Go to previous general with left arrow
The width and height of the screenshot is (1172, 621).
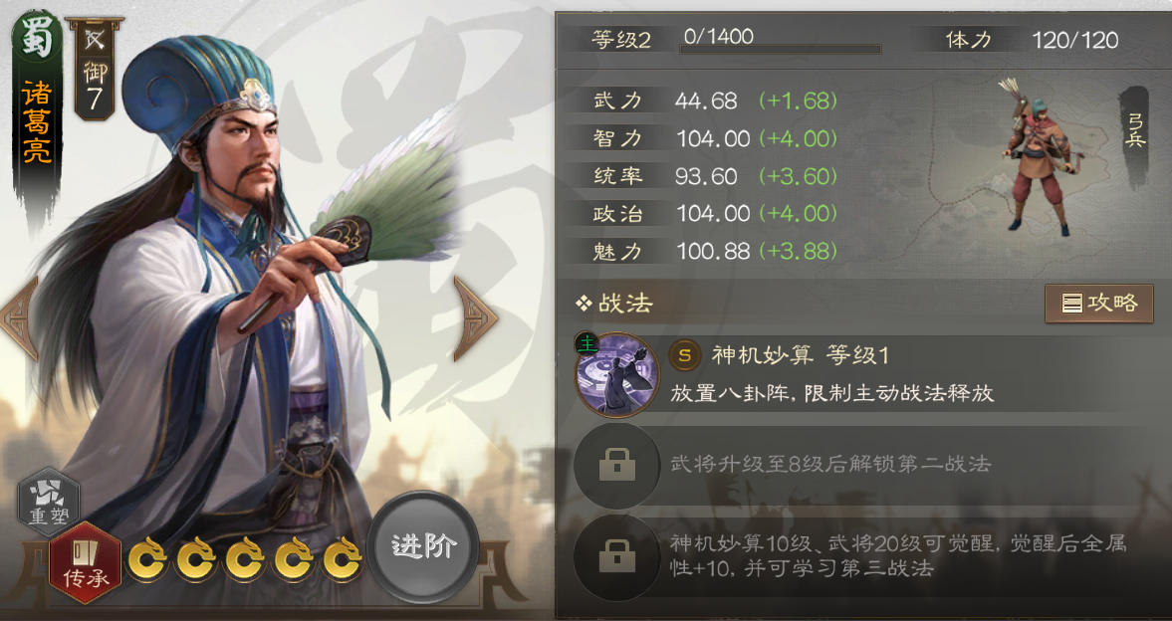(x=20, y=318)
